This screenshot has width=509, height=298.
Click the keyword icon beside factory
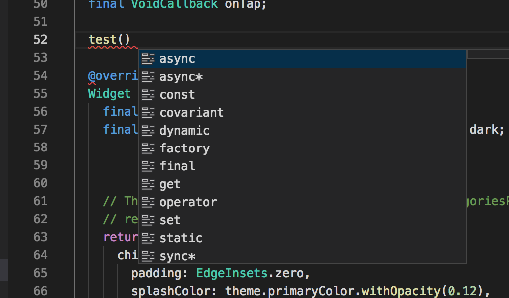click(148, 149)
